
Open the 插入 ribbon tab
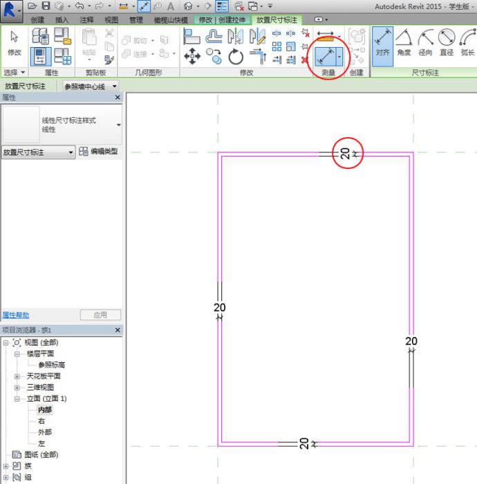click(x=62, y=20)
